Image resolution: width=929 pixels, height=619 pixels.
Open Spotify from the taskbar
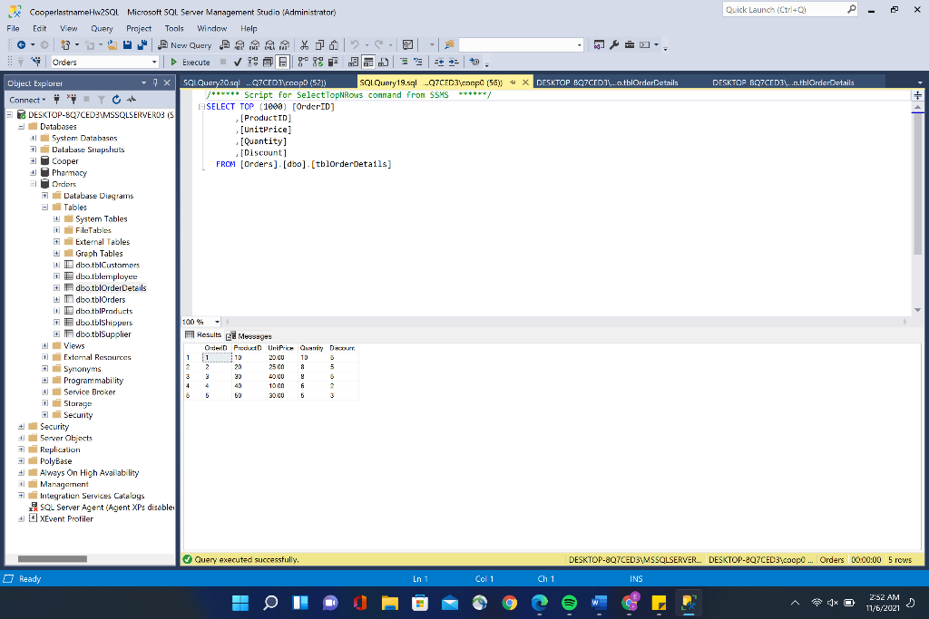[569, 603]
